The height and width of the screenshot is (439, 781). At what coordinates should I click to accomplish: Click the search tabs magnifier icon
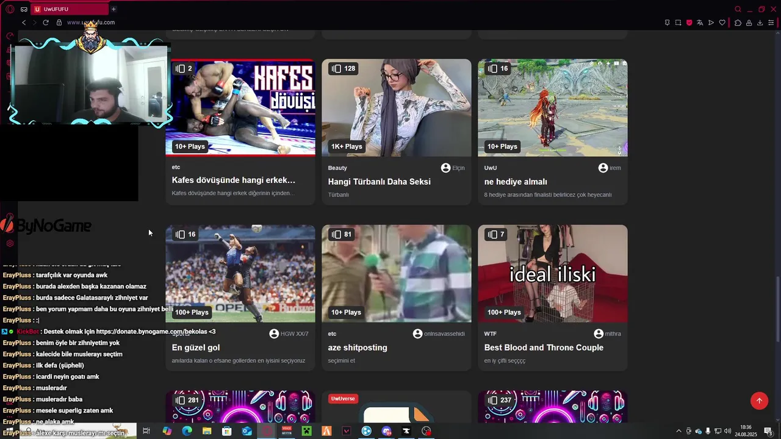pyautogui.click(x=738, y=9)
